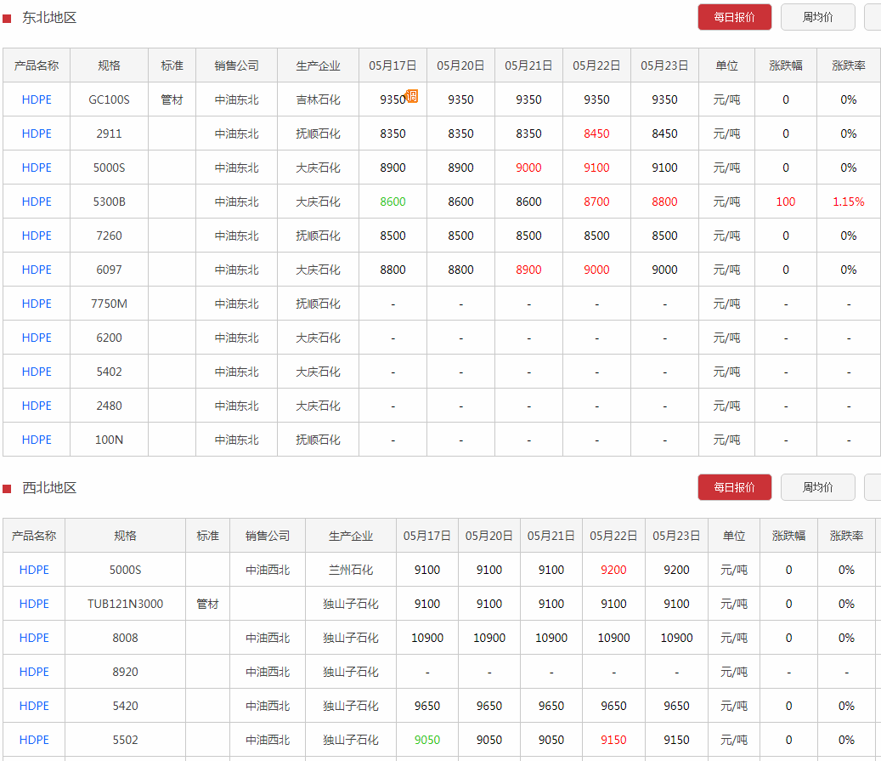881x761 pixels.
Task: Open HDPE link in 6097 row
Action: tap(37, 270)
